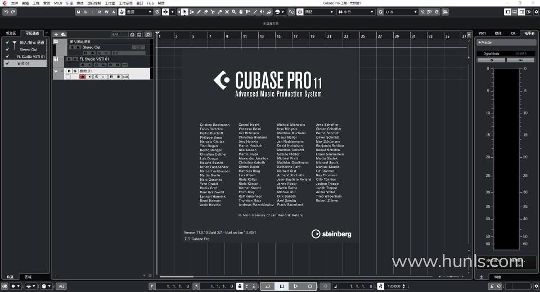Select the Draw pencil tool
Screen dimensions: 540x292
(x=199, y=12)
